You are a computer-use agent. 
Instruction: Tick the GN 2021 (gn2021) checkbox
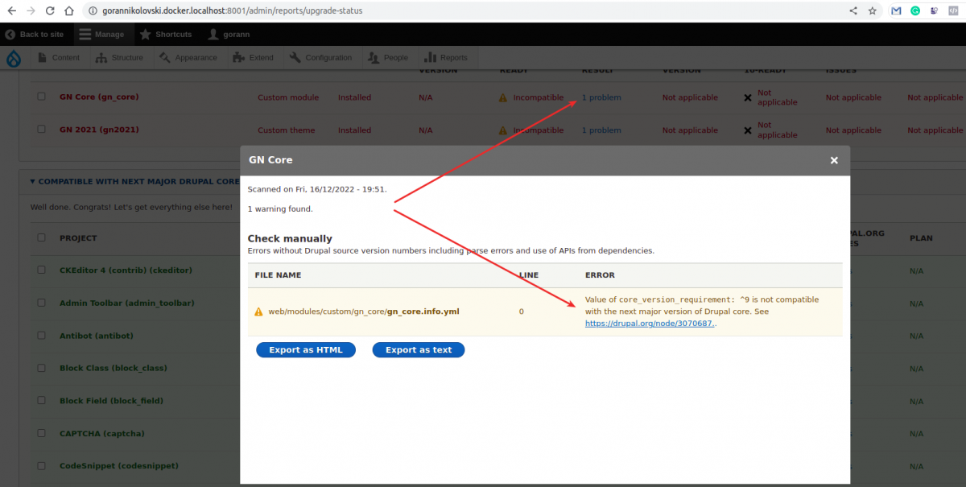(42, 130)
